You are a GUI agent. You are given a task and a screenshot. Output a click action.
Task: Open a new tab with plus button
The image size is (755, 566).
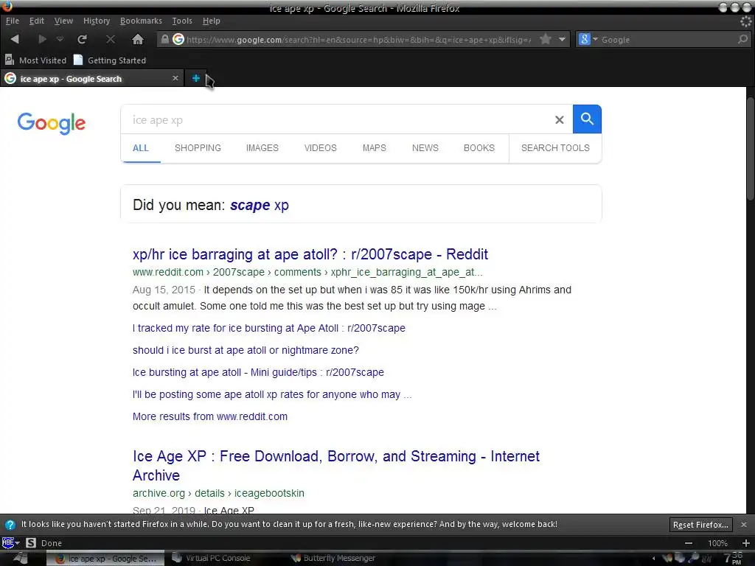tap(195, 78)
